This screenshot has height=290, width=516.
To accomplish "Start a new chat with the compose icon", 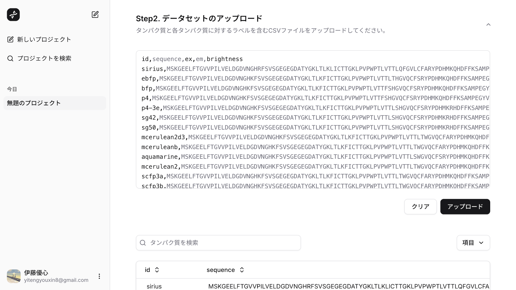I will point(95,15).
